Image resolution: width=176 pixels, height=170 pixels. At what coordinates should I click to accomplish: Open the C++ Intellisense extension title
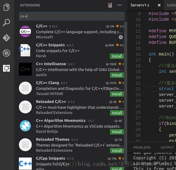point(51,64)
